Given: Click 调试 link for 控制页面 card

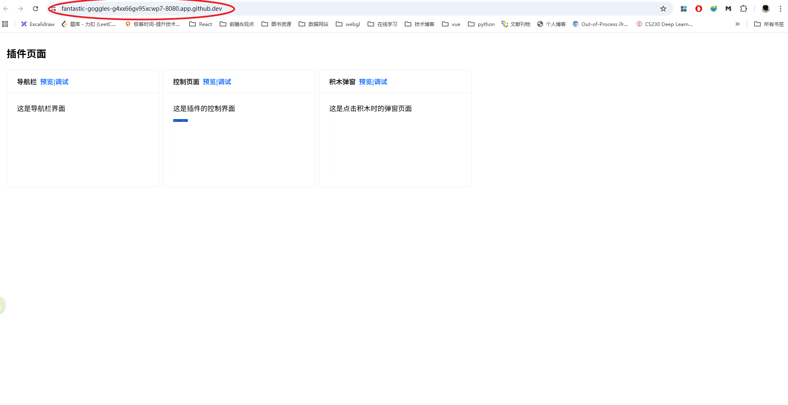Looking at the screenshot, I should (225, 82).
